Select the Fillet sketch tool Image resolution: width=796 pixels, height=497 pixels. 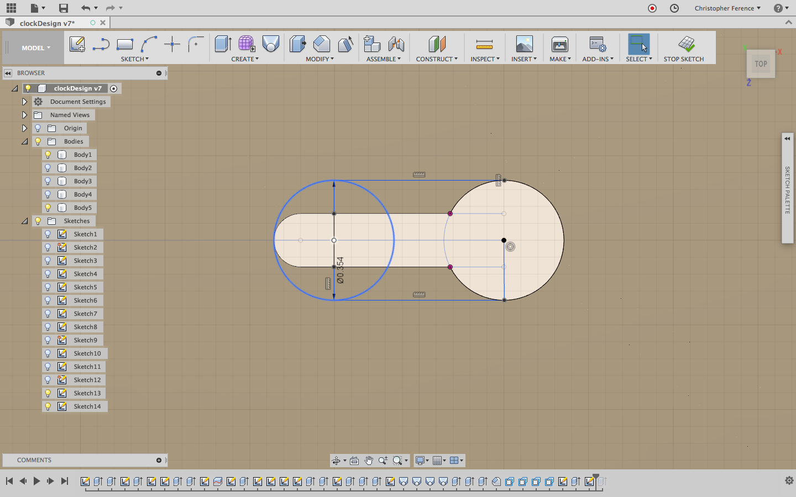point(196,44)
